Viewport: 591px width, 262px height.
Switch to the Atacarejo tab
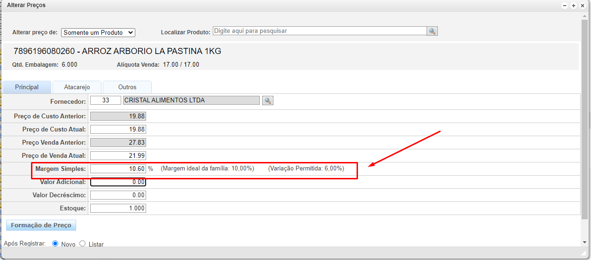pyautogui.click(x=77, y=87)
